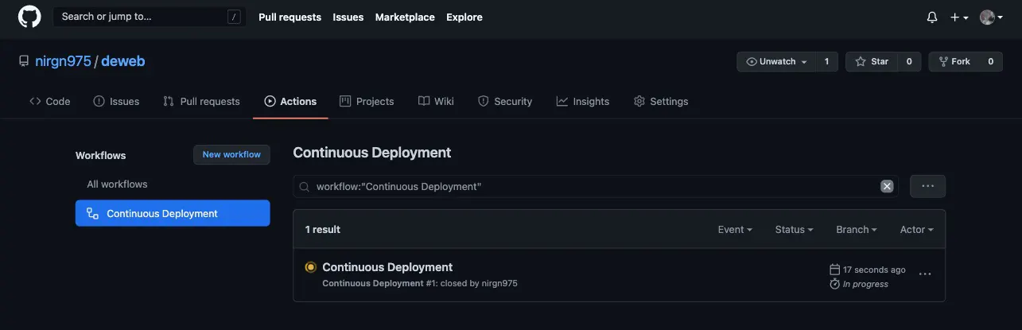
Task: Click into the workflow filter search box
Action: [595, 186]
